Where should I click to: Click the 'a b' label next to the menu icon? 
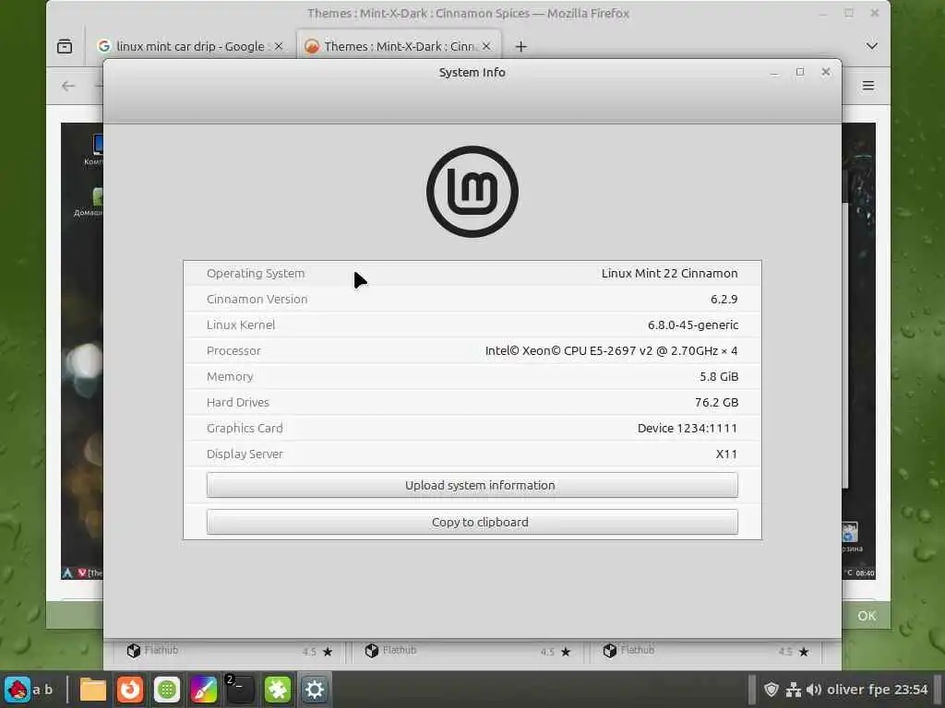pyautogui.click(x=42, y=690)
